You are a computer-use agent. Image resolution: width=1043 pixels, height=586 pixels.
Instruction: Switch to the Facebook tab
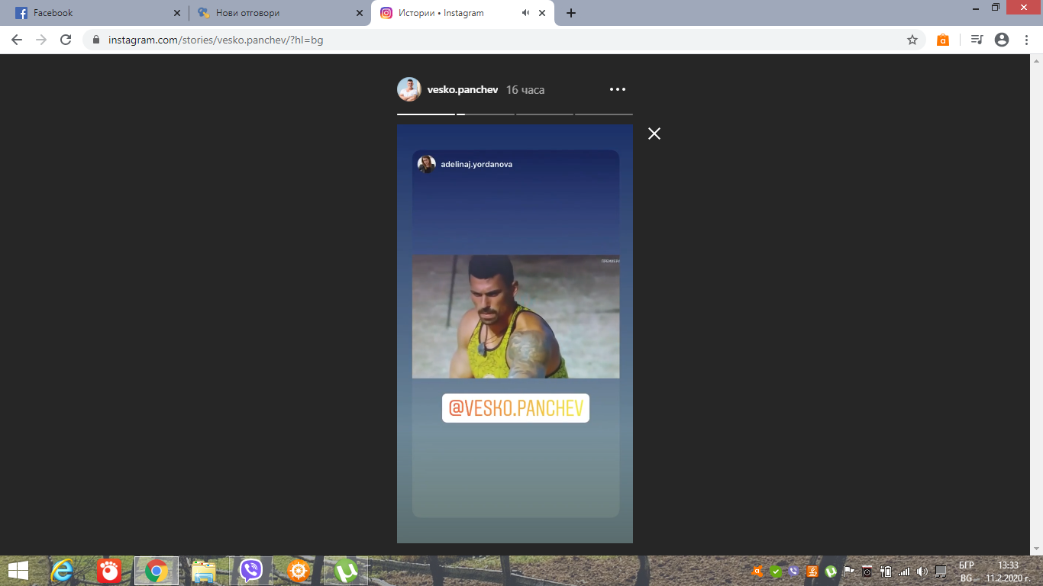[92, 13]
